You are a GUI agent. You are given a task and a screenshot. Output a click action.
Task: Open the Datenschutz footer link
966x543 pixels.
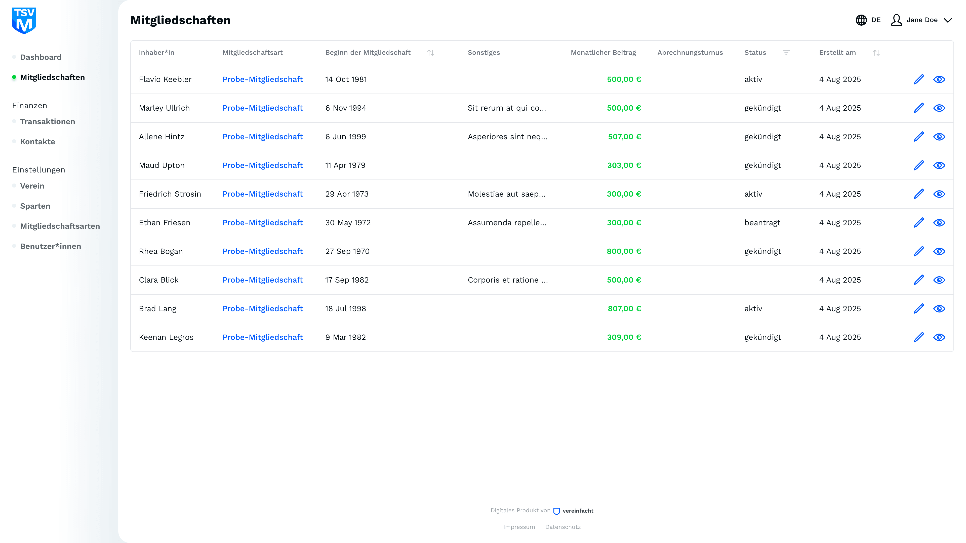pos(562,527)
